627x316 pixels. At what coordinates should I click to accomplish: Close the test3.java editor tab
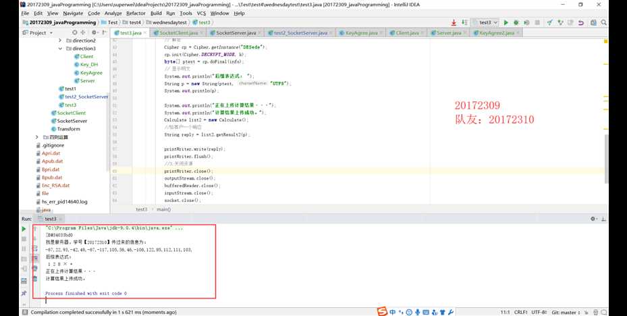pyautogui.click(x=144, y=33)
